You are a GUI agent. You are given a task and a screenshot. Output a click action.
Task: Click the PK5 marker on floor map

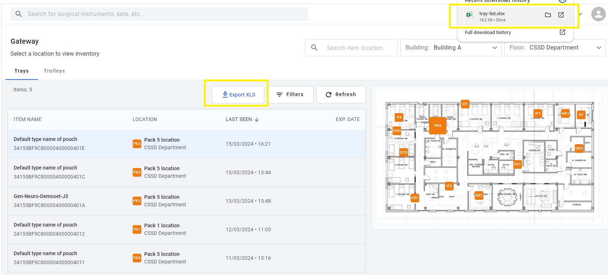point(437,126)
